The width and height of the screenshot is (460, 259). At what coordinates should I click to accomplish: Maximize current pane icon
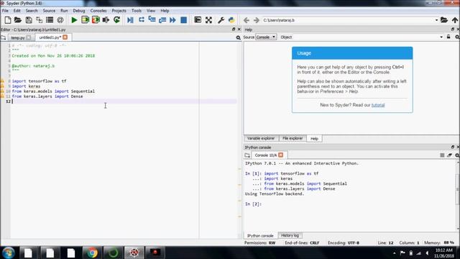(x=198, y=20)
